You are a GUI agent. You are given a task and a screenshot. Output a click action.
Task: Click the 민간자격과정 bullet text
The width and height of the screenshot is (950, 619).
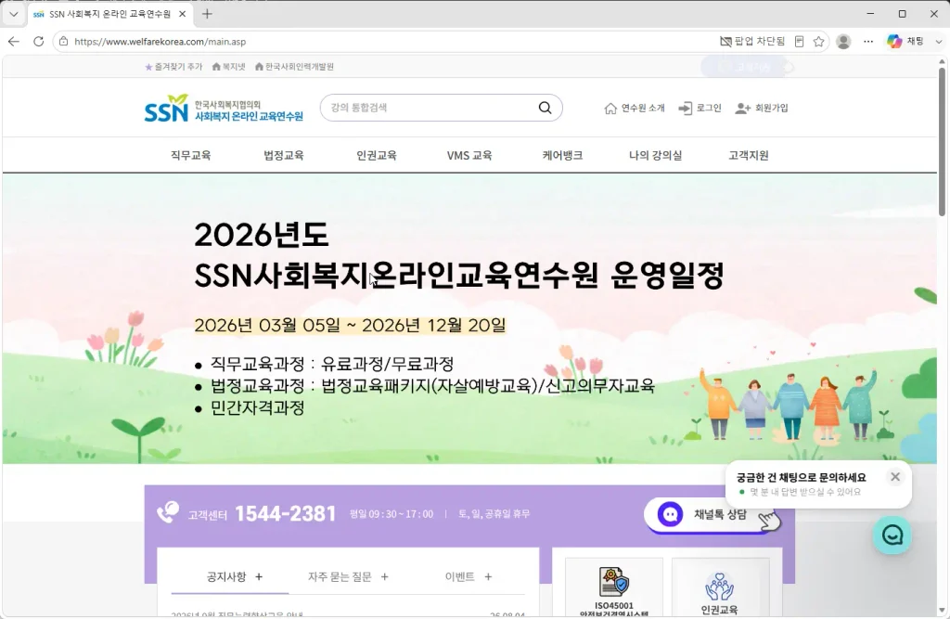[258, 407]
